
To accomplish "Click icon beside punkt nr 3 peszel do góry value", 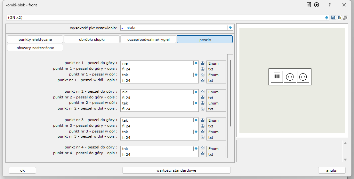I will [202, 120].
